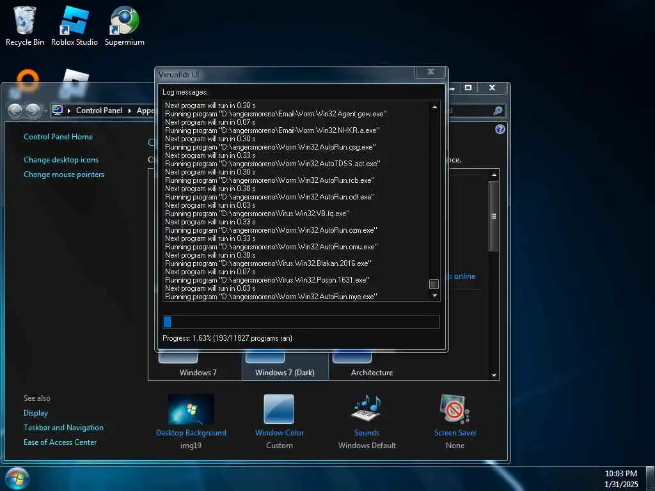Viewport: 655px width, 491px height.
Task: Click log line Virus.Win32.Poson.1631.exe
Action: tap(267, 280)
